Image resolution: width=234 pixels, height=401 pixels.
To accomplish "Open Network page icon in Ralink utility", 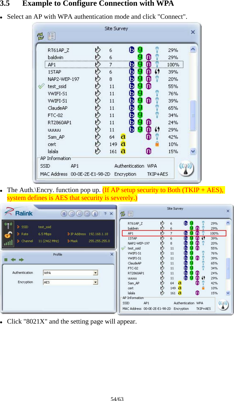I will [72, 214].
